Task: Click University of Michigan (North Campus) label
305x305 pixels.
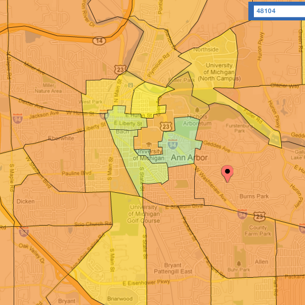Action: pos(219,72)
